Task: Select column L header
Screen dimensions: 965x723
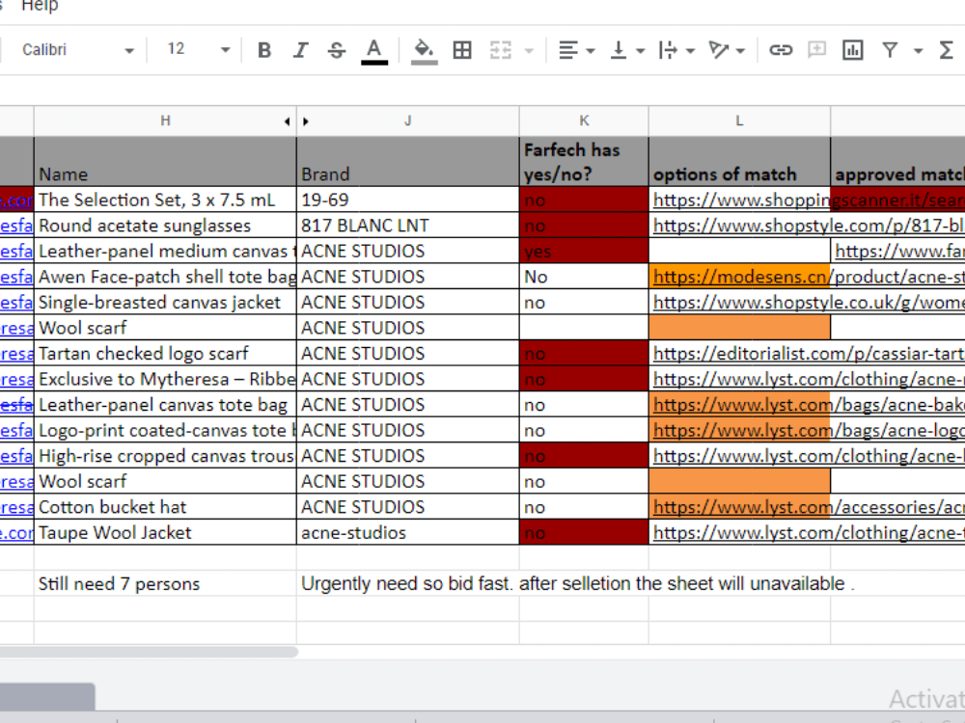Action: (739, 120)
